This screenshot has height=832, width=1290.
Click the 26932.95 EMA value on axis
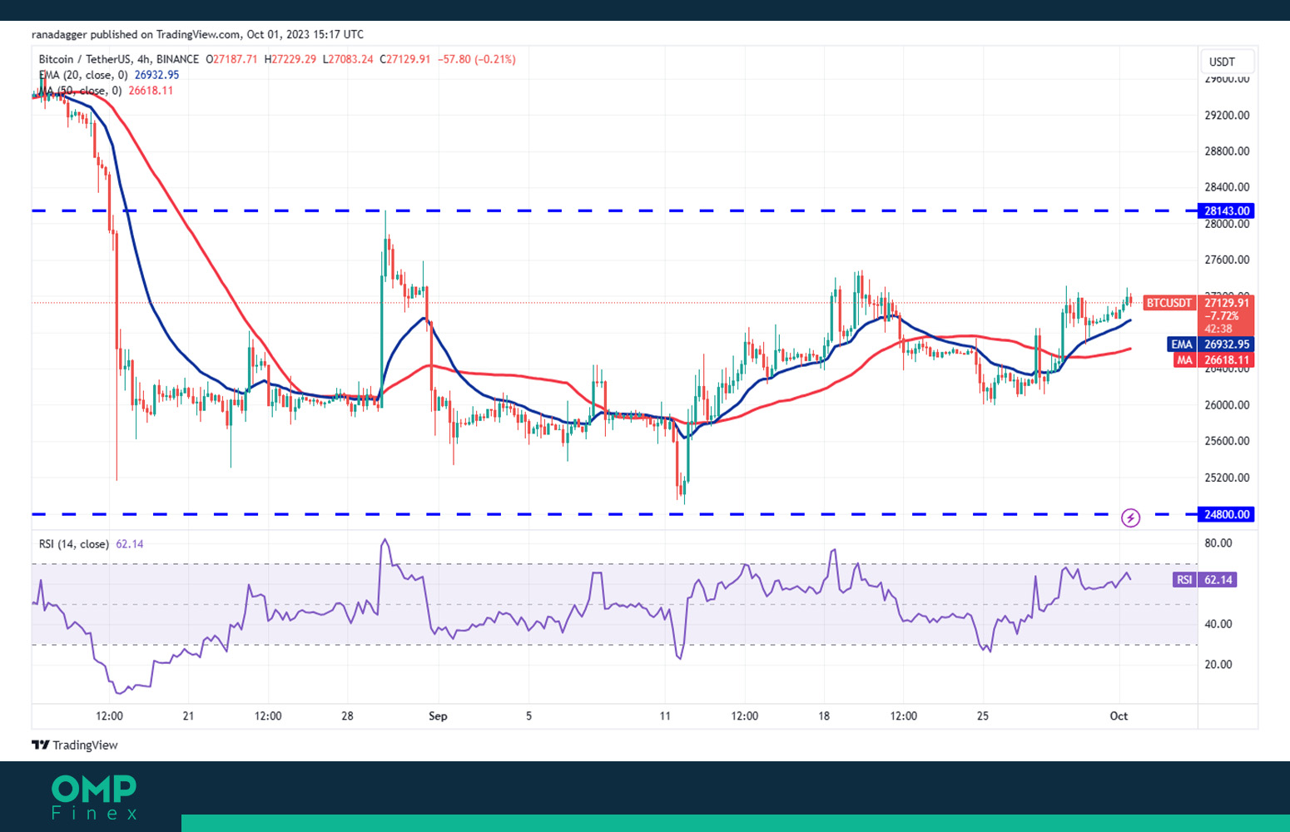1226,344
